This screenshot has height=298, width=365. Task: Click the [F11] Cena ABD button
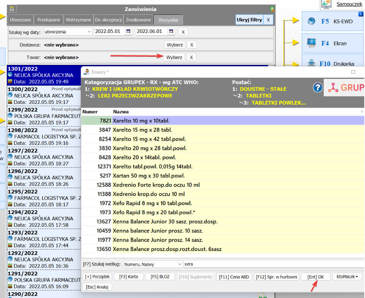point(234,277)
